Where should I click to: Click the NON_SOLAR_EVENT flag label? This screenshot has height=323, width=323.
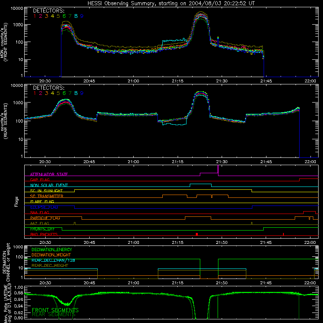49,185
